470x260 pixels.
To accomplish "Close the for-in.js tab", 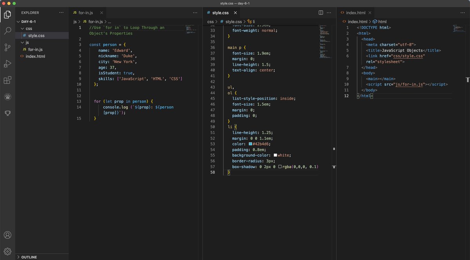I will pyautogui.click(x=101, y=13).
